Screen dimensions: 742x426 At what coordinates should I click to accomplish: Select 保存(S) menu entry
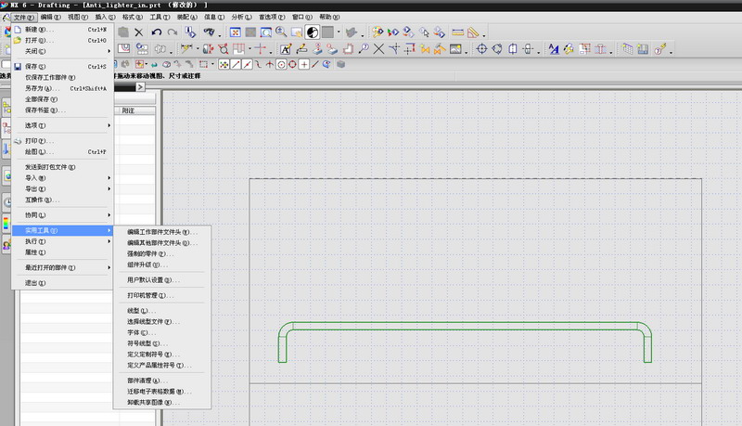62,67
